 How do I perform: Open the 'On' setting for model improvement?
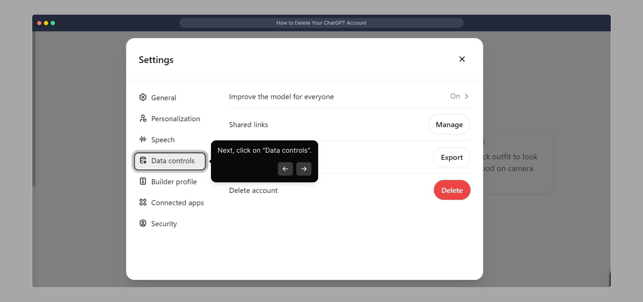coord(455,96)
